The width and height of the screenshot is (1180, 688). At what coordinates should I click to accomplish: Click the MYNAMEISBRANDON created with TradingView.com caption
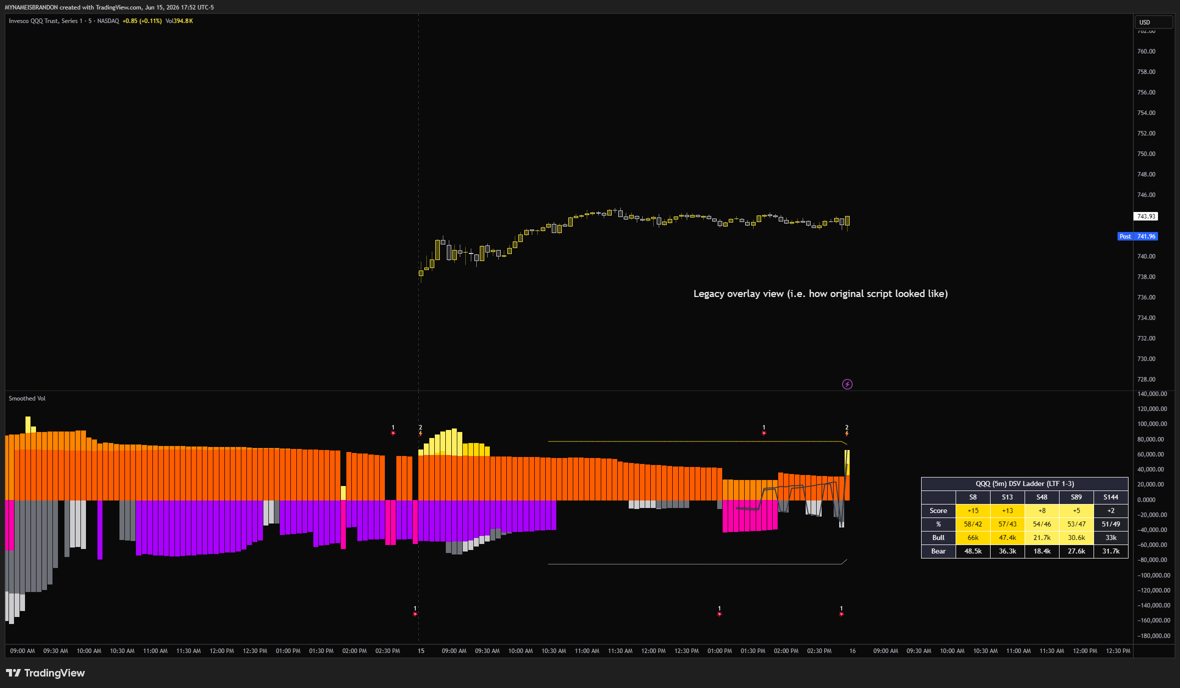pos(109,7)
